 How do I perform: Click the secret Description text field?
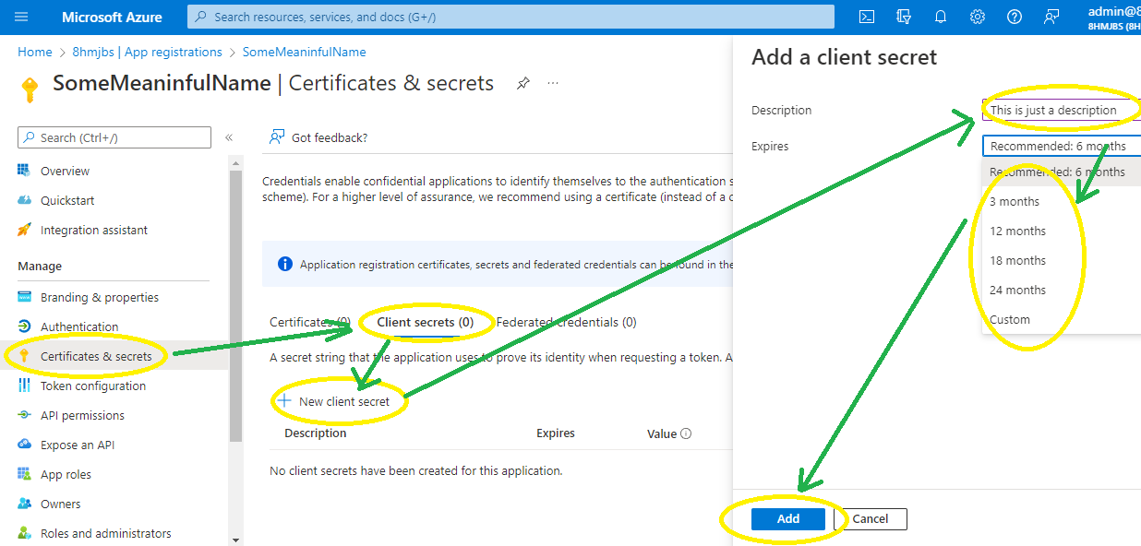(1062, 110)
